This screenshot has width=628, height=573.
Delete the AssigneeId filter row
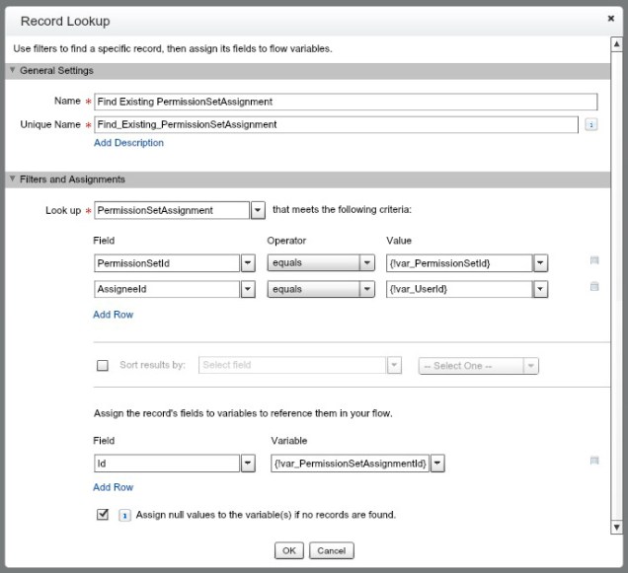pos(593,287)
